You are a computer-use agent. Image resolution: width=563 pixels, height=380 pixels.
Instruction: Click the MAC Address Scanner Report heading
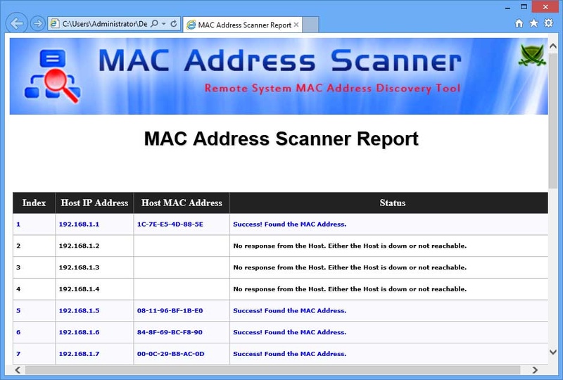click(281, 139)
